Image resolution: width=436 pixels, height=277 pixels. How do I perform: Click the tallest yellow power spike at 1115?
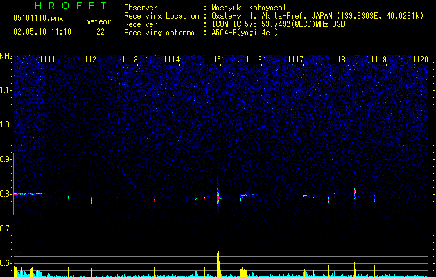pyautogui.click(x=218, y=263)
